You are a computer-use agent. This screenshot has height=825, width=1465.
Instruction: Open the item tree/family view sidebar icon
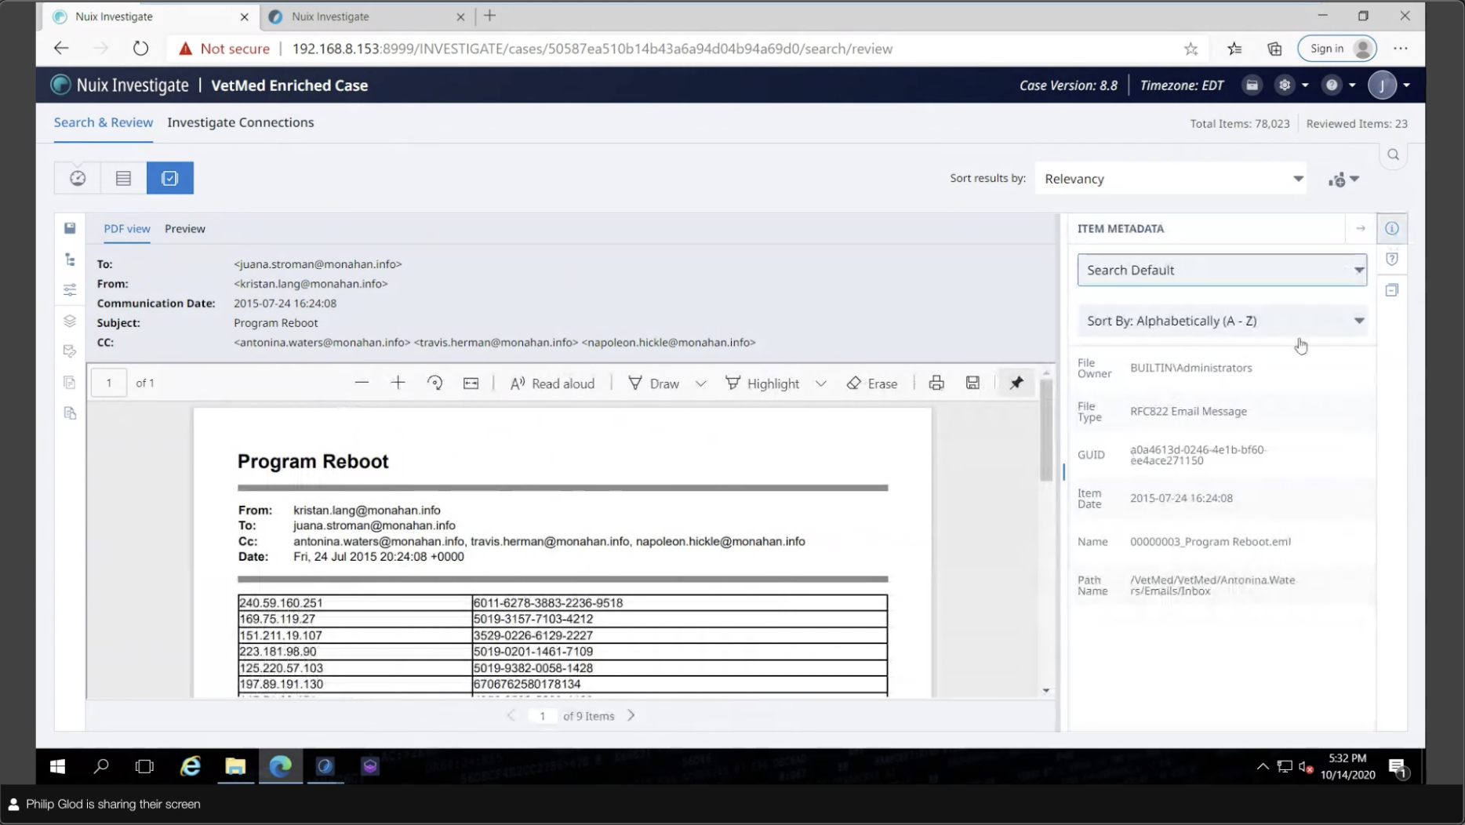[70, 259]
